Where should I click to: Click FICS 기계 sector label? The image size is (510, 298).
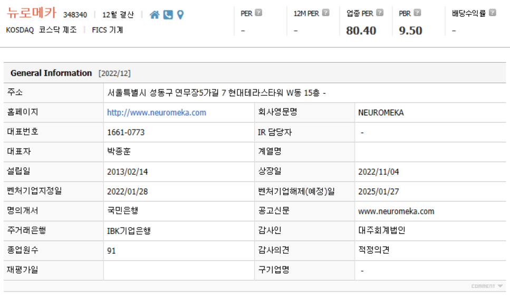click(x=108, y=30)
